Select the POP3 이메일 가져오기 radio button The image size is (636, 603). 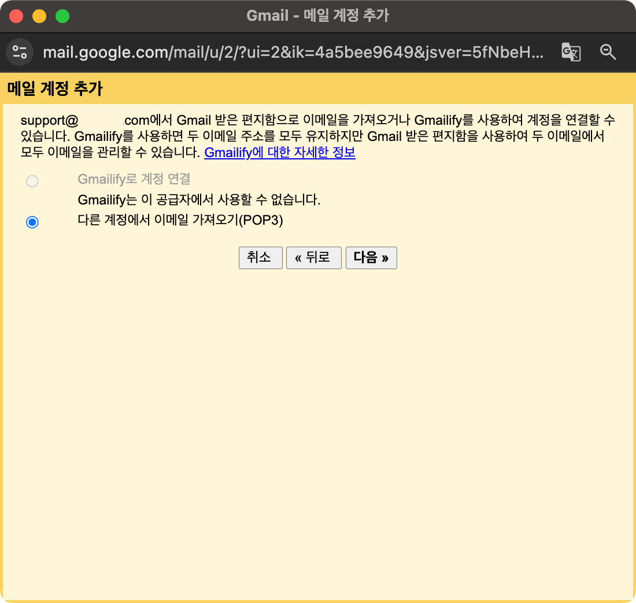tap(32, 222)
